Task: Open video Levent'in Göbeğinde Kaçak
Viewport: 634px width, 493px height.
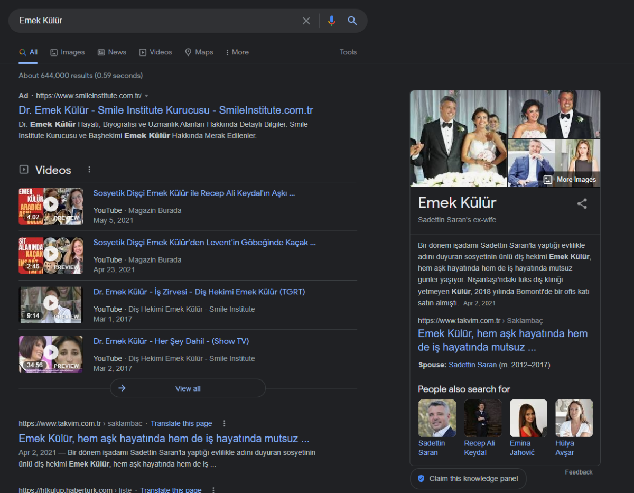Action: [204, 243]
